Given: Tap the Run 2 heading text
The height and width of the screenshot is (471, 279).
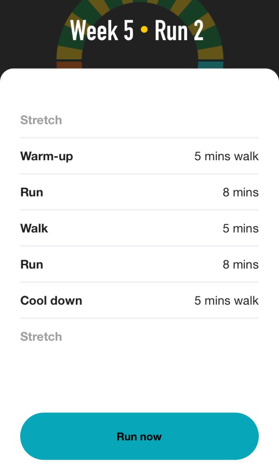Looking at the screenshot, I should 179,30.
